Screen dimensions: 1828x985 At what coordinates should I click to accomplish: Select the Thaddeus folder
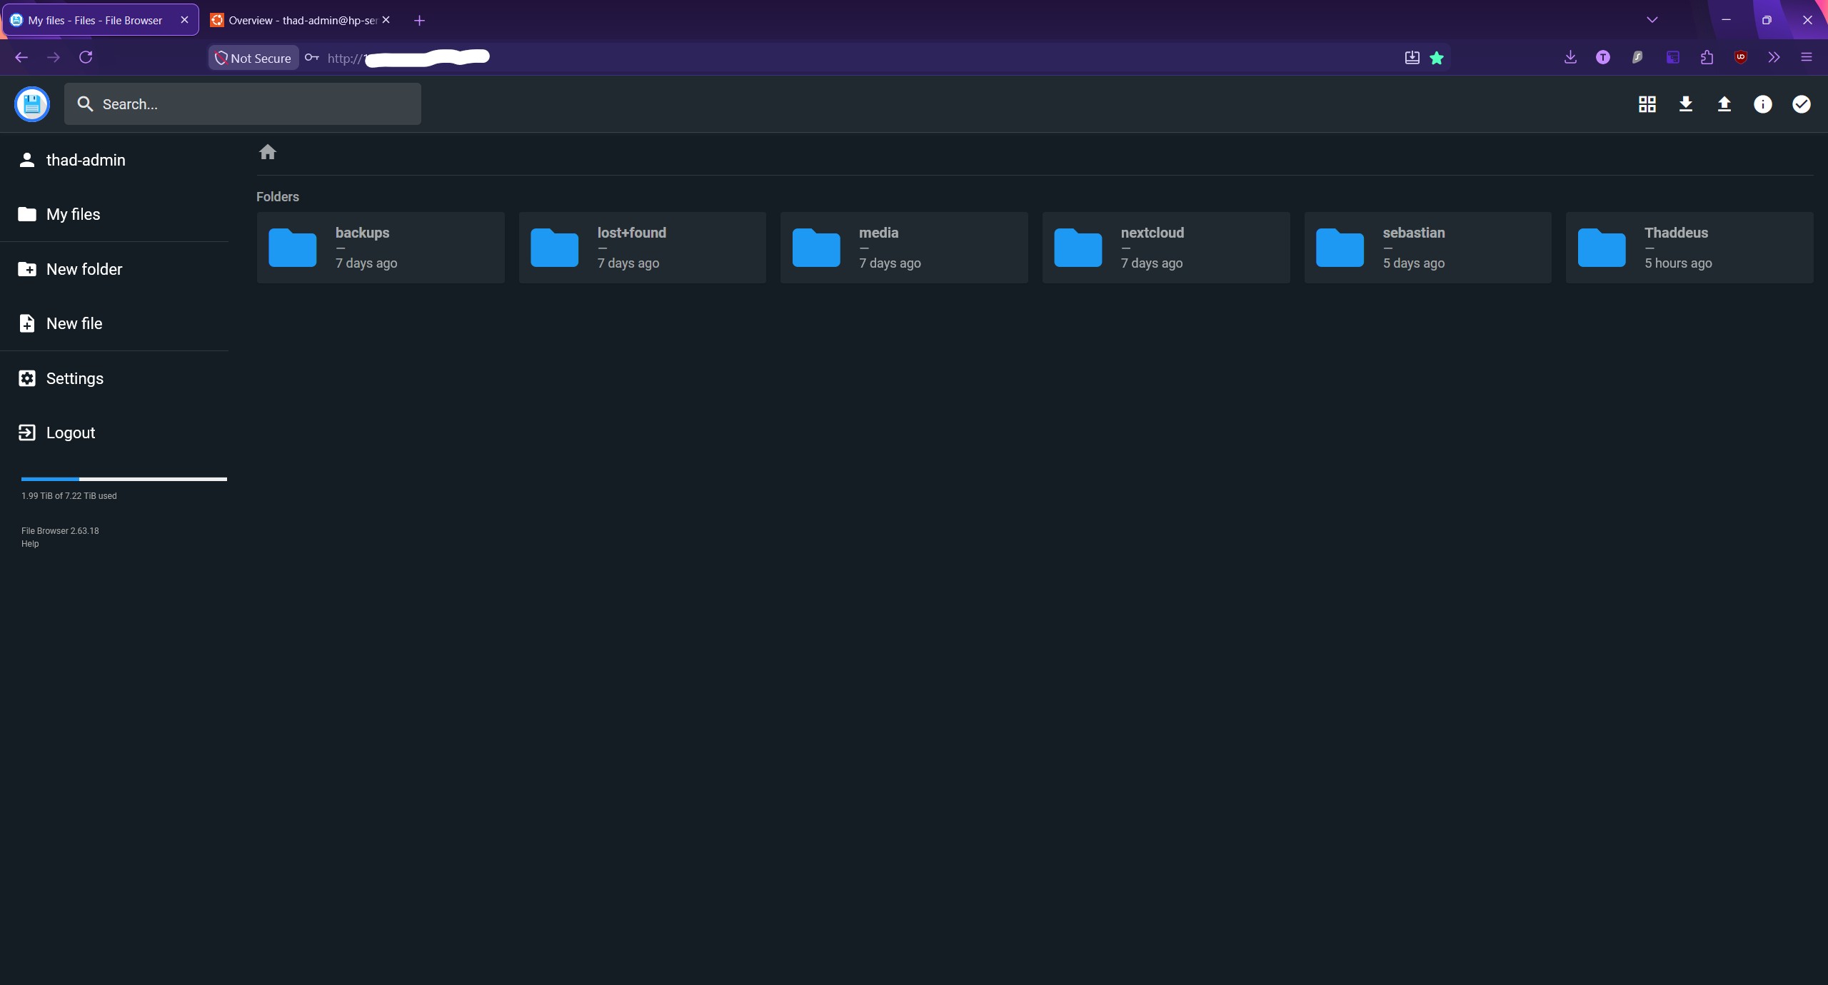coord(1689,248)
